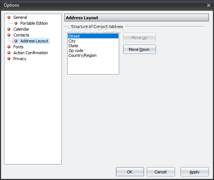Select the Contacts category
214x180 pixels.
21,35
